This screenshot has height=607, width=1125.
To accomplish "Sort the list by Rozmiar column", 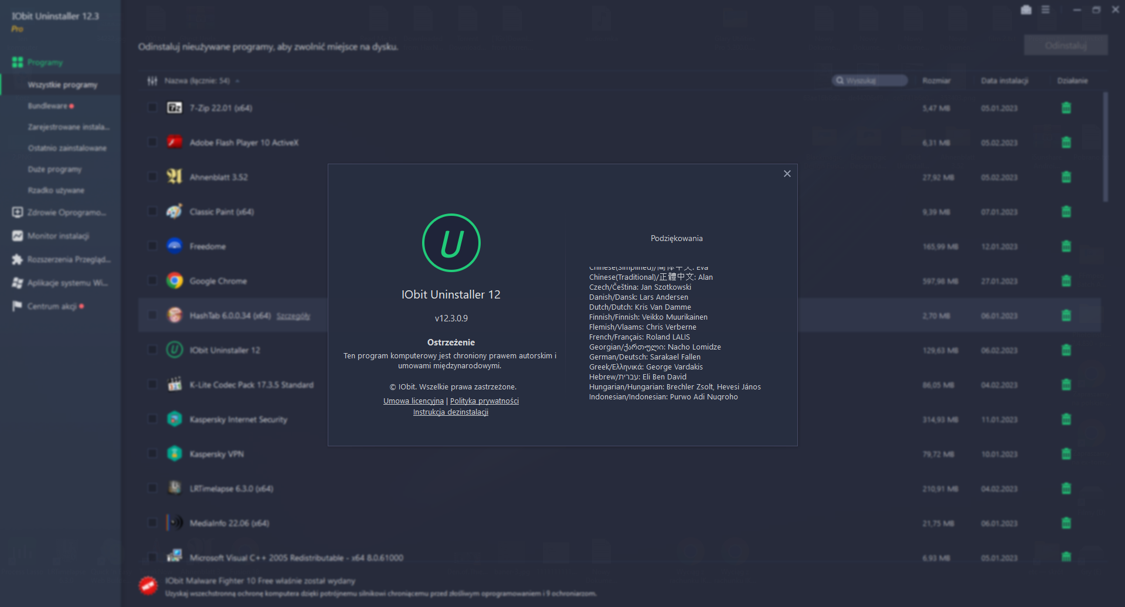I will pyautogui.click(x=936, y=81).
